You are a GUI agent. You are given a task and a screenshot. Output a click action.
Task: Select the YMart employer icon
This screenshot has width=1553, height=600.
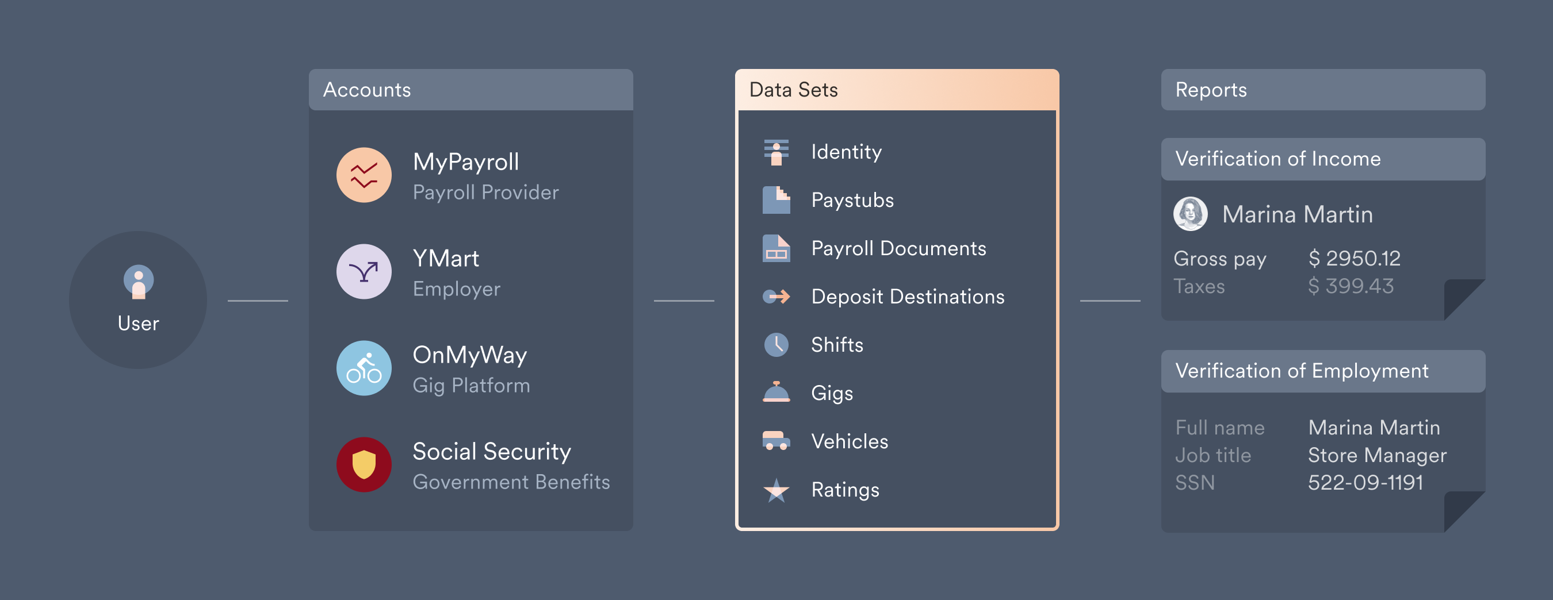tap(364, 272)
